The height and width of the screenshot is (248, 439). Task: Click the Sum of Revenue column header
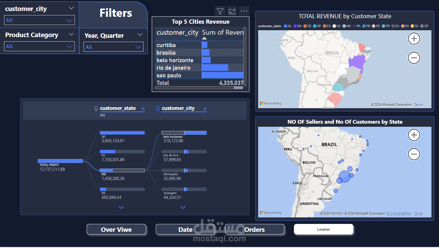(222, 32)
